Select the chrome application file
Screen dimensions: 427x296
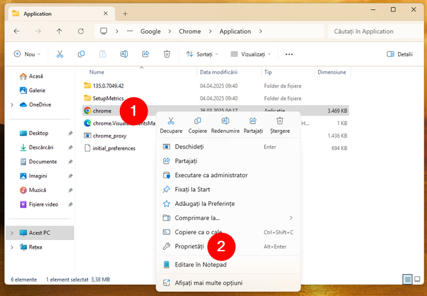(102, 111)
